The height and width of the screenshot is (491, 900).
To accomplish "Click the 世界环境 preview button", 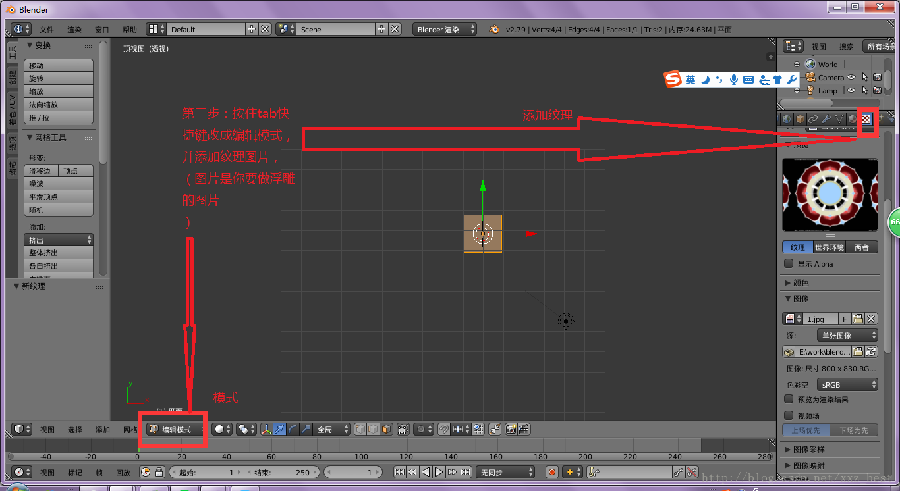I will click(x=829, y=247).
